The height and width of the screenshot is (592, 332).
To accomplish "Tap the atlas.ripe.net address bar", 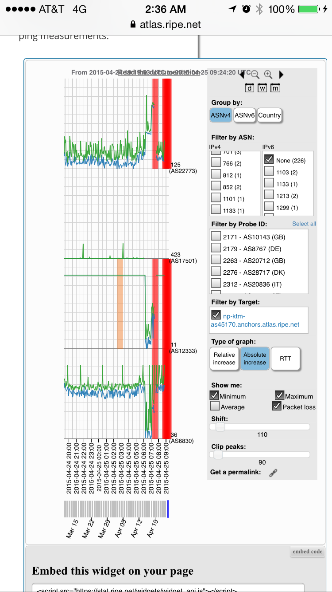I will click(166, 25).
